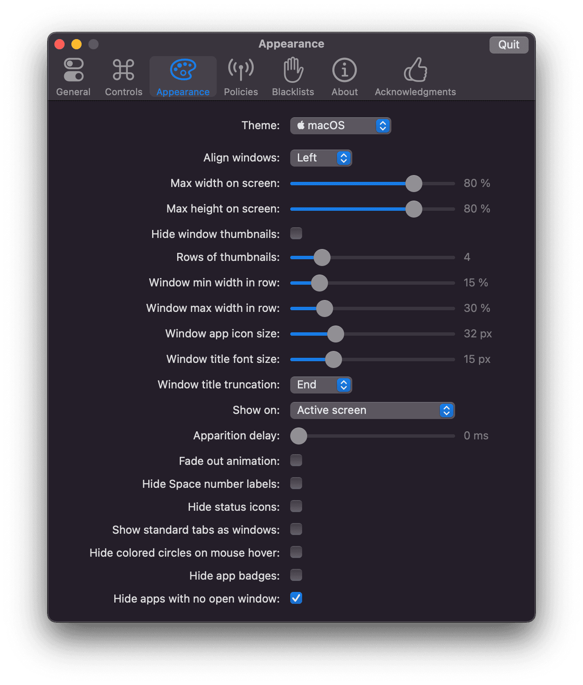The height and width of the screenshot is (685, 583).
Task: Click the Quit button
Action: 509,45
